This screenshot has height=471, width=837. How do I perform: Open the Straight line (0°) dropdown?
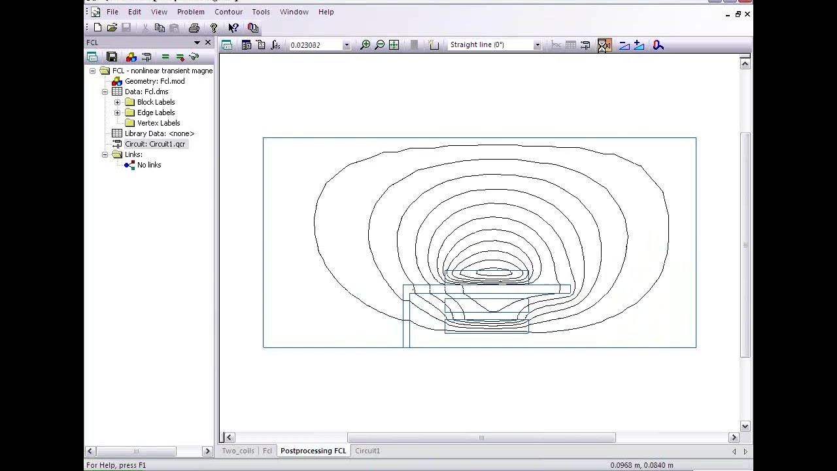click(537, 45)
